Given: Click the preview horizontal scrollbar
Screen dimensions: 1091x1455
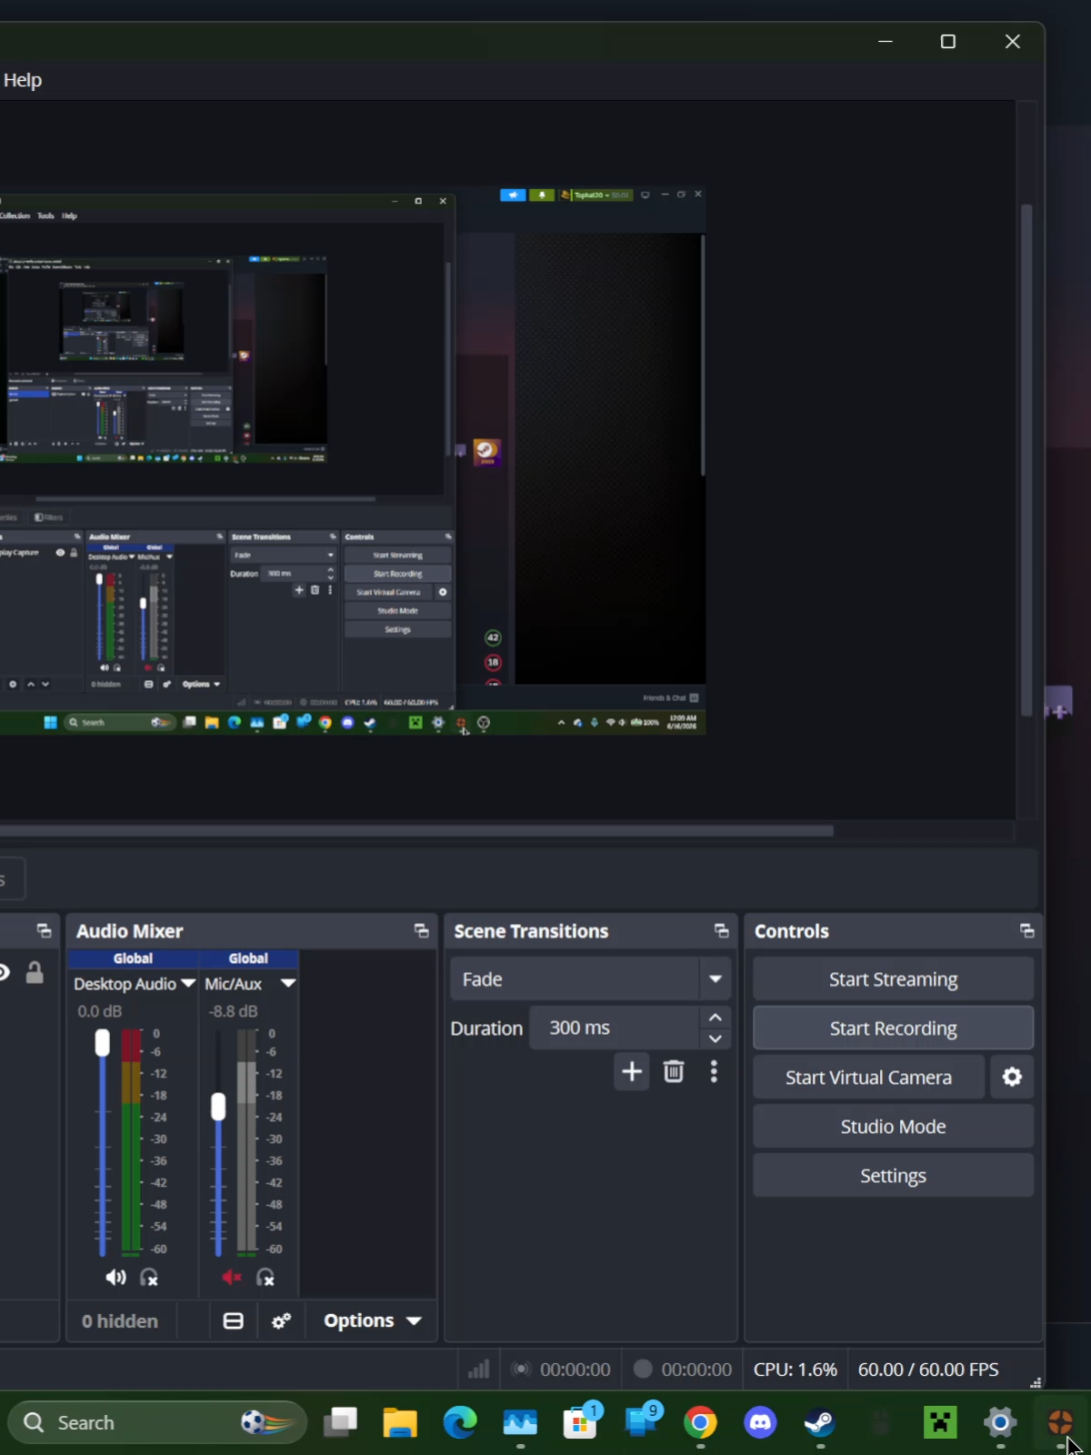Looking at the screenshot, I should click(x=416, y=830).
